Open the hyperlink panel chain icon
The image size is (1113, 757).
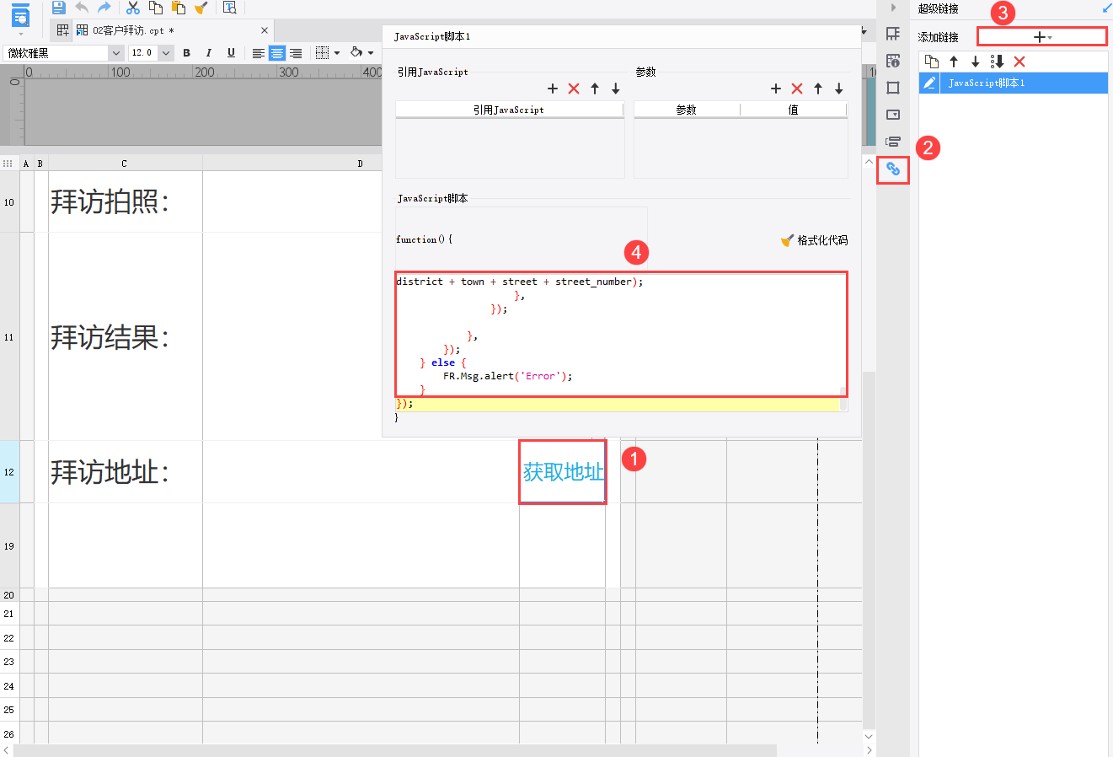[x=893, y=169]
